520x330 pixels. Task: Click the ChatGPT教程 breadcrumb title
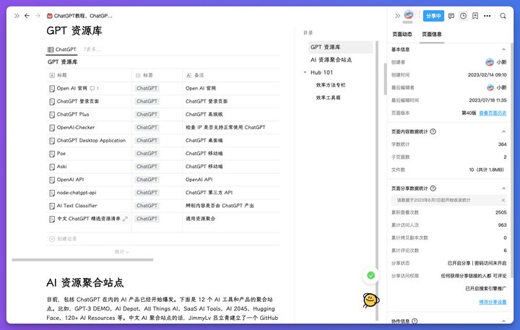coord(83,16)
